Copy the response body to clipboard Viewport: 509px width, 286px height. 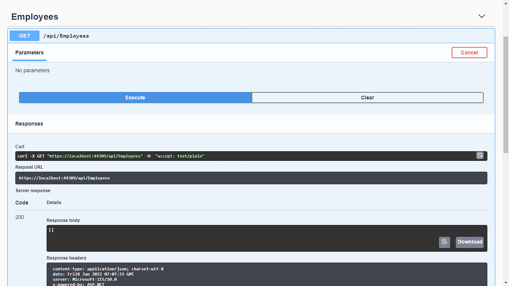(444, 242)
